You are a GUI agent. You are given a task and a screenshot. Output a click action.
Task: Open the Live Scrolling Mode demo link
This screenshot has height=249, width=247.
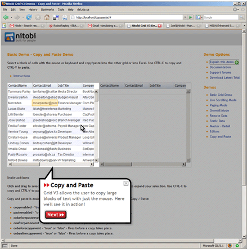click(x=223, y=100)
